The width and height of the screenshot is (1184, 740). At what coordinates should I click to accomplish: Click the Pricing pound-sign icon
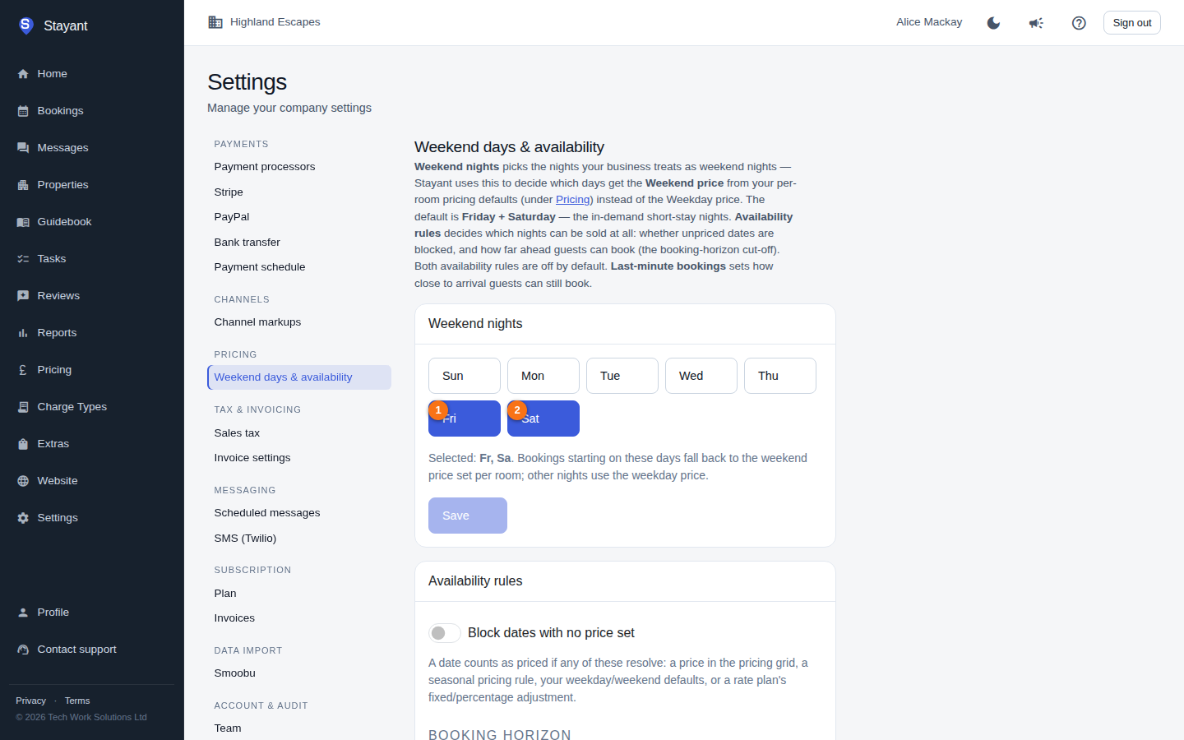pos(23,370)
